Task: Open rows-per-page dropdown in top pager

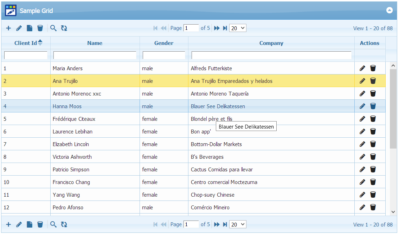Action: (x=238, y=28)
